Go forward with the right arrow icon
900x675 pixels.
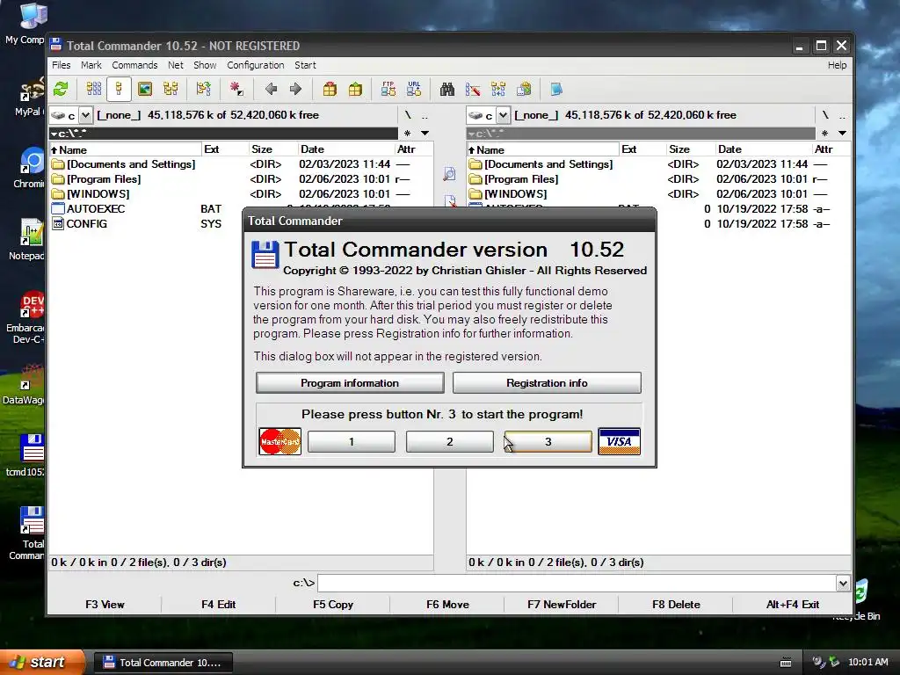tap(295, 89)
